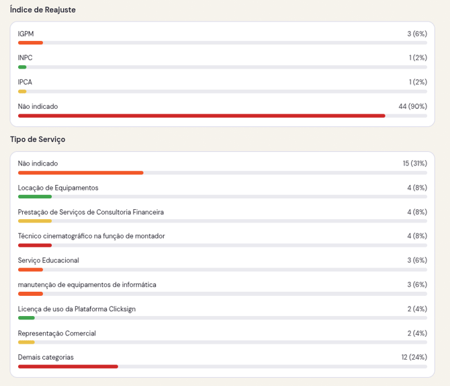Click the 'INPC' label
The height and width of the screenshot is (386, 450).
click(x=26, y=58)
